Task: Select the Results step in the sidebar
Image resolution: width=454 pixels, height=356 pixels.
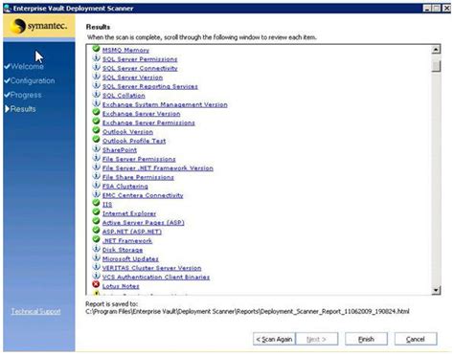Action: pyautogui.click(x=23, y=109)
